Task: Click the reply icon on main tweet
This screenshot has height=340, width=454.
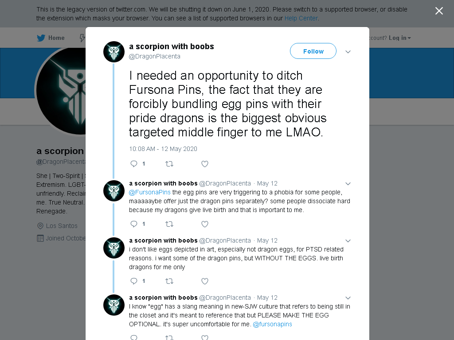Action: (134, 164)
